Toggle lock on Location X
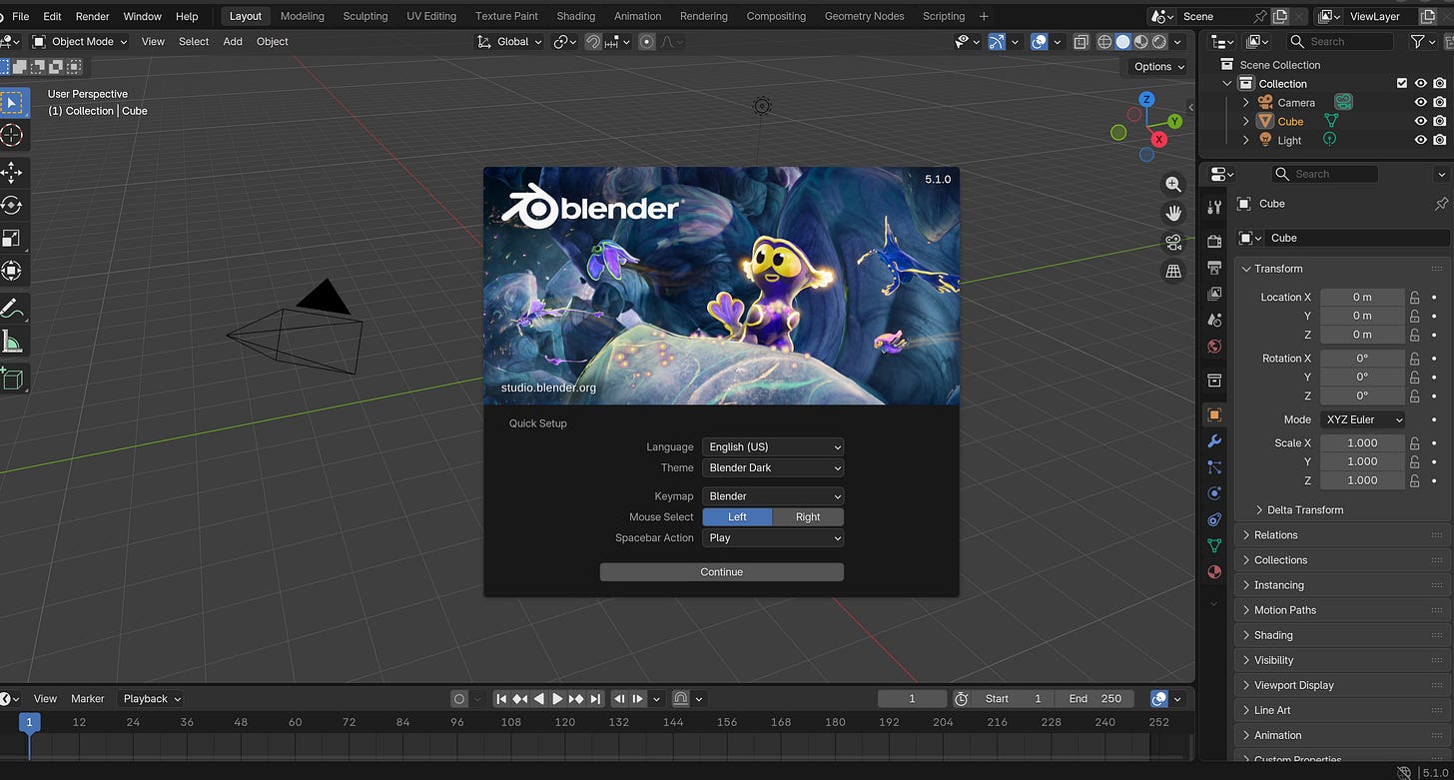 pos(1414,298)
